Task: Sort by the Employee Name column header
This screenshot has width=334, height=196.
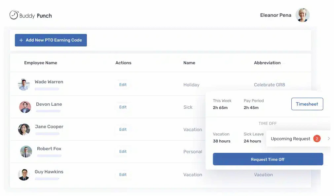Action: click(40, 63)
